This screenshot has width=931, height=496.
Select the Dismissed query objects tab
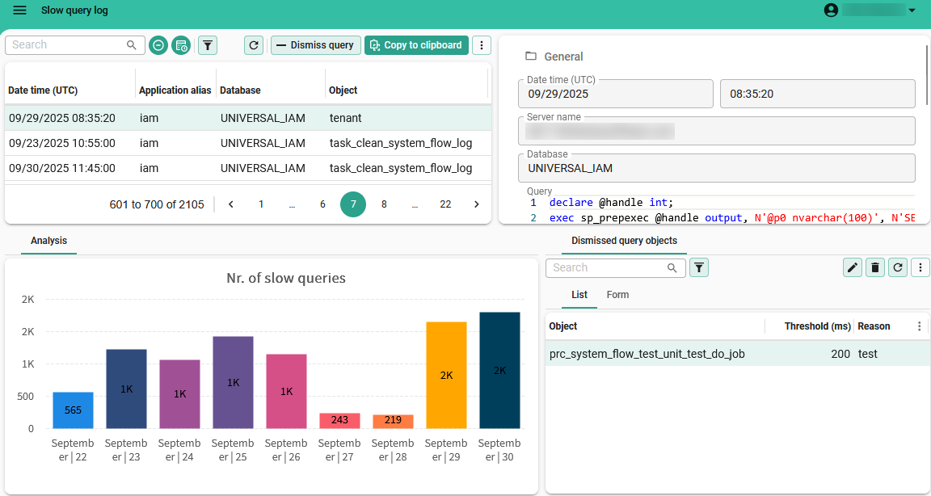point(624,241)
